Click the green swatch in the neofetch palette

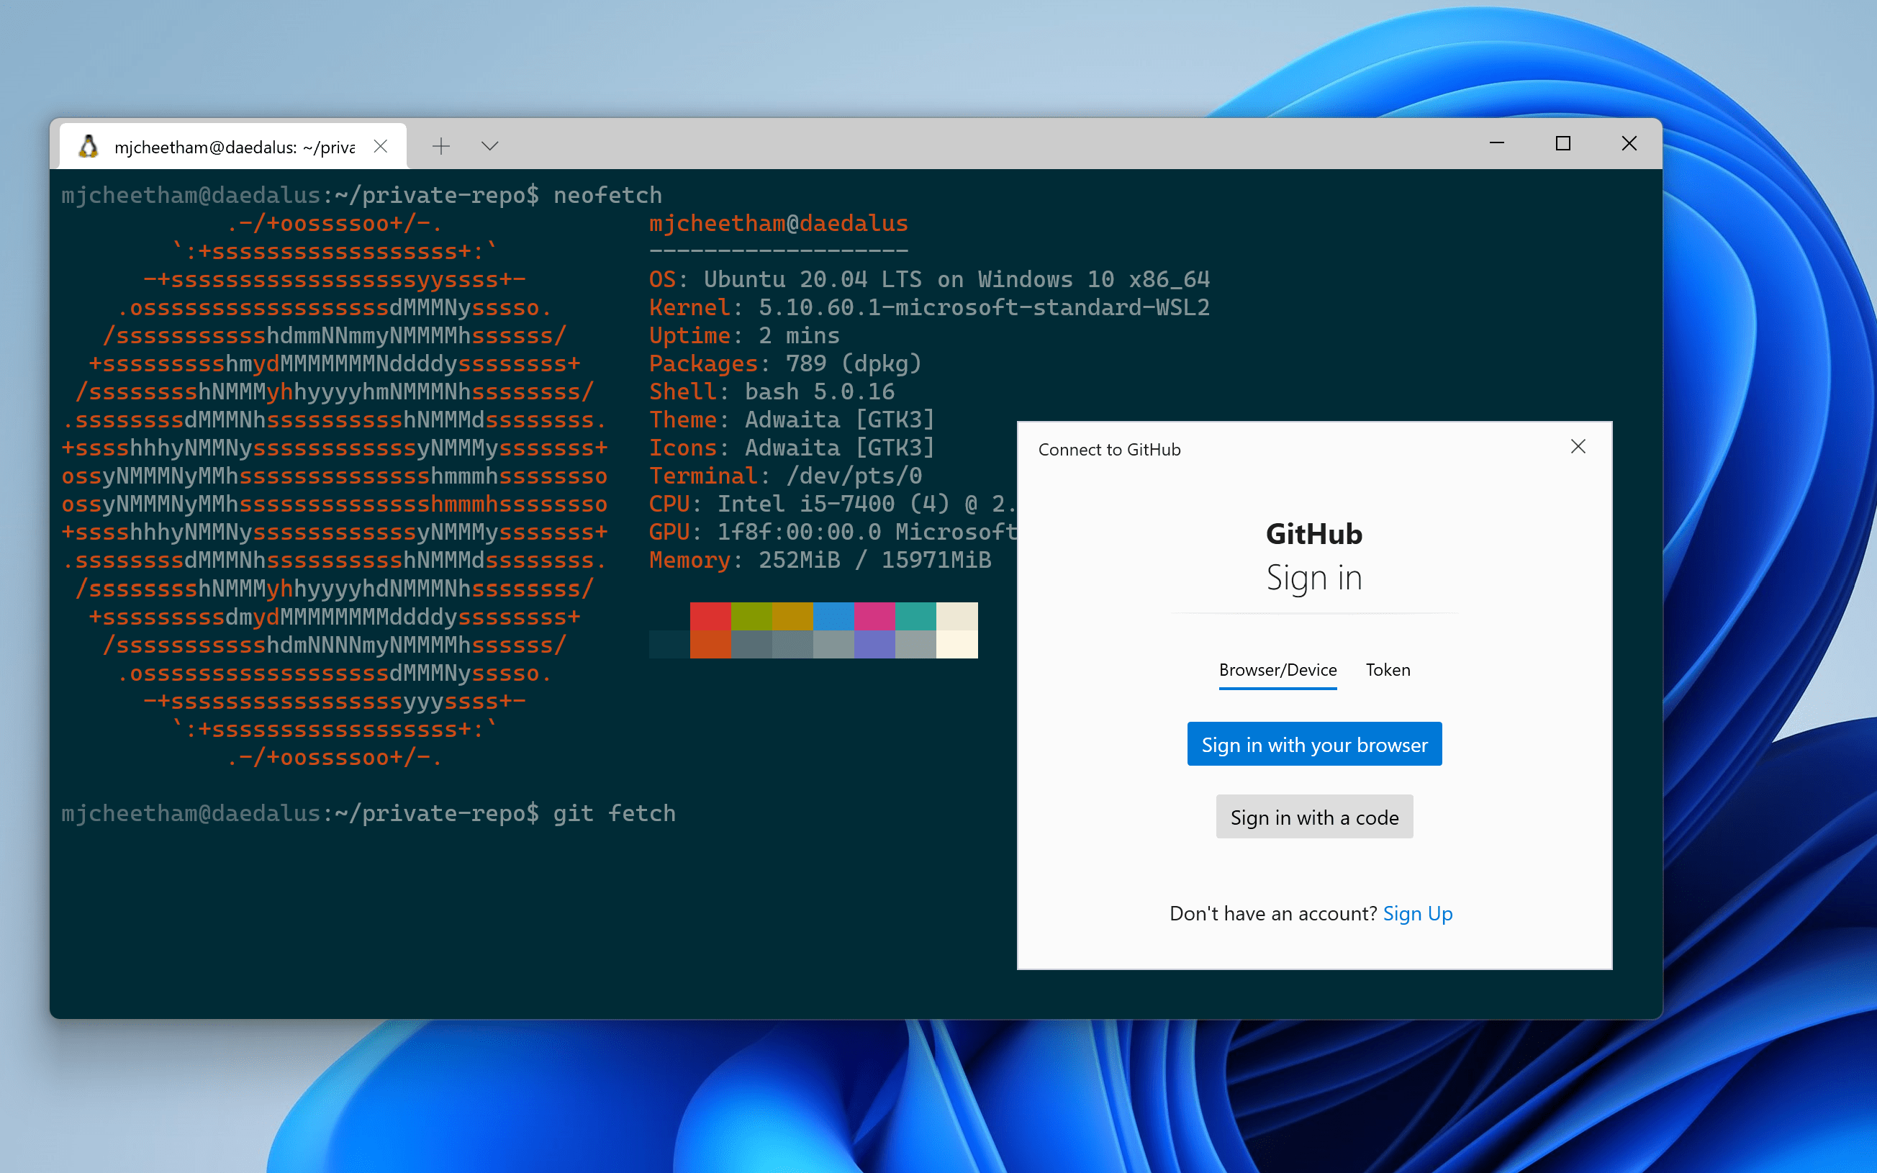(751, 617)
